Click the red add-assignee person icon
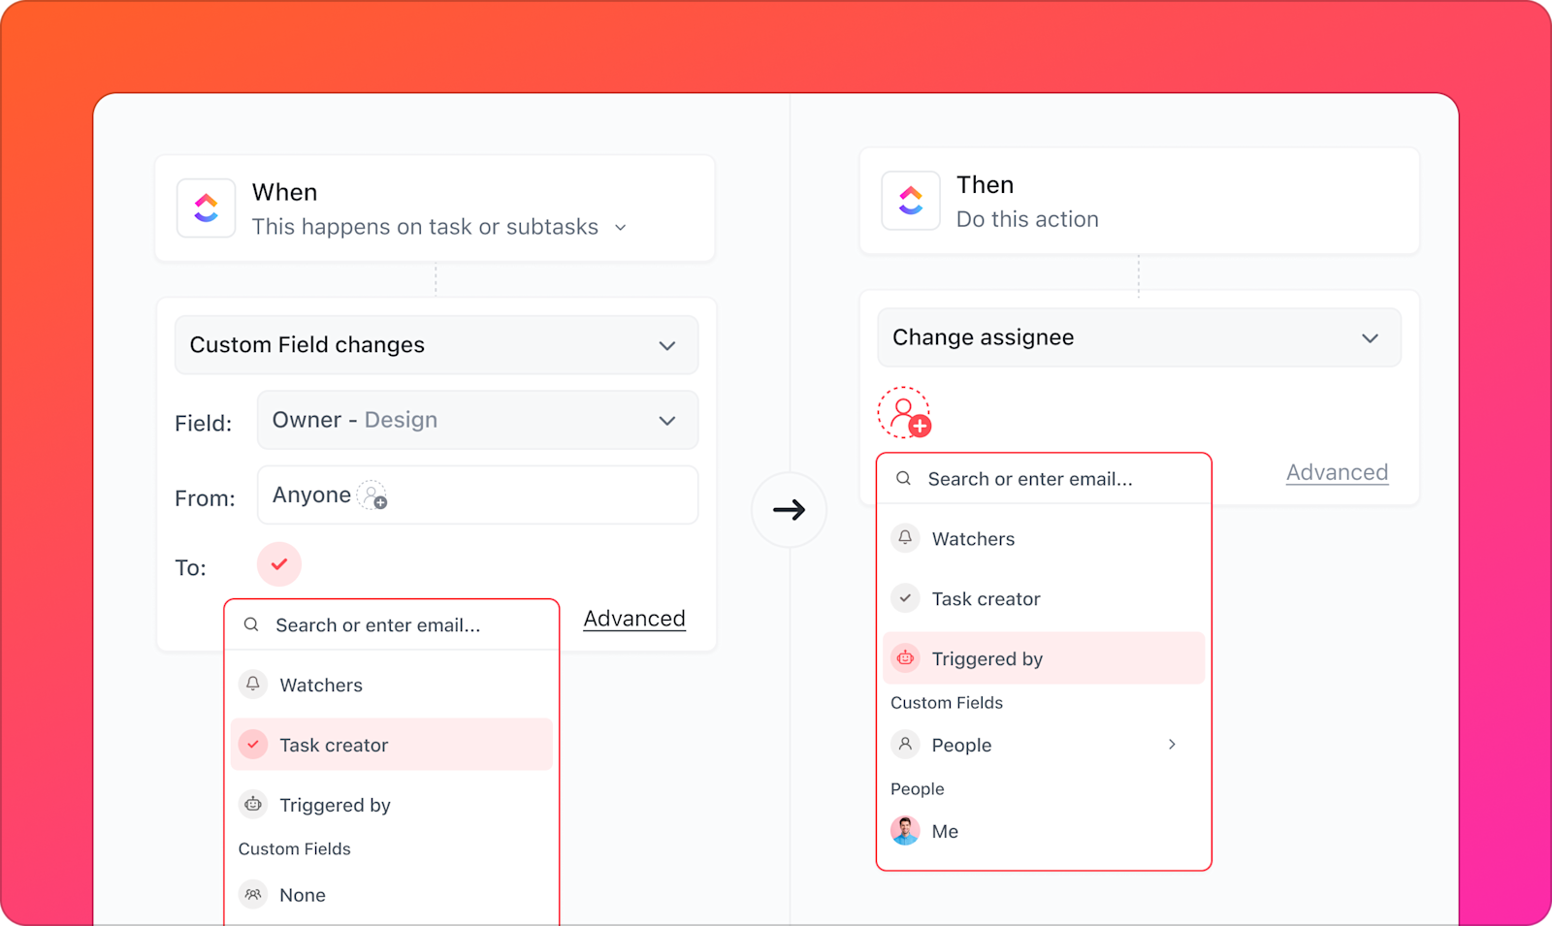This screenshot has width=1552, height=926. (904, 411)
